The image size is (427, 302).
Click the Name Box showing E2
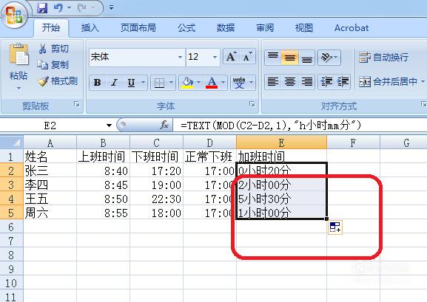coord(50,126)
